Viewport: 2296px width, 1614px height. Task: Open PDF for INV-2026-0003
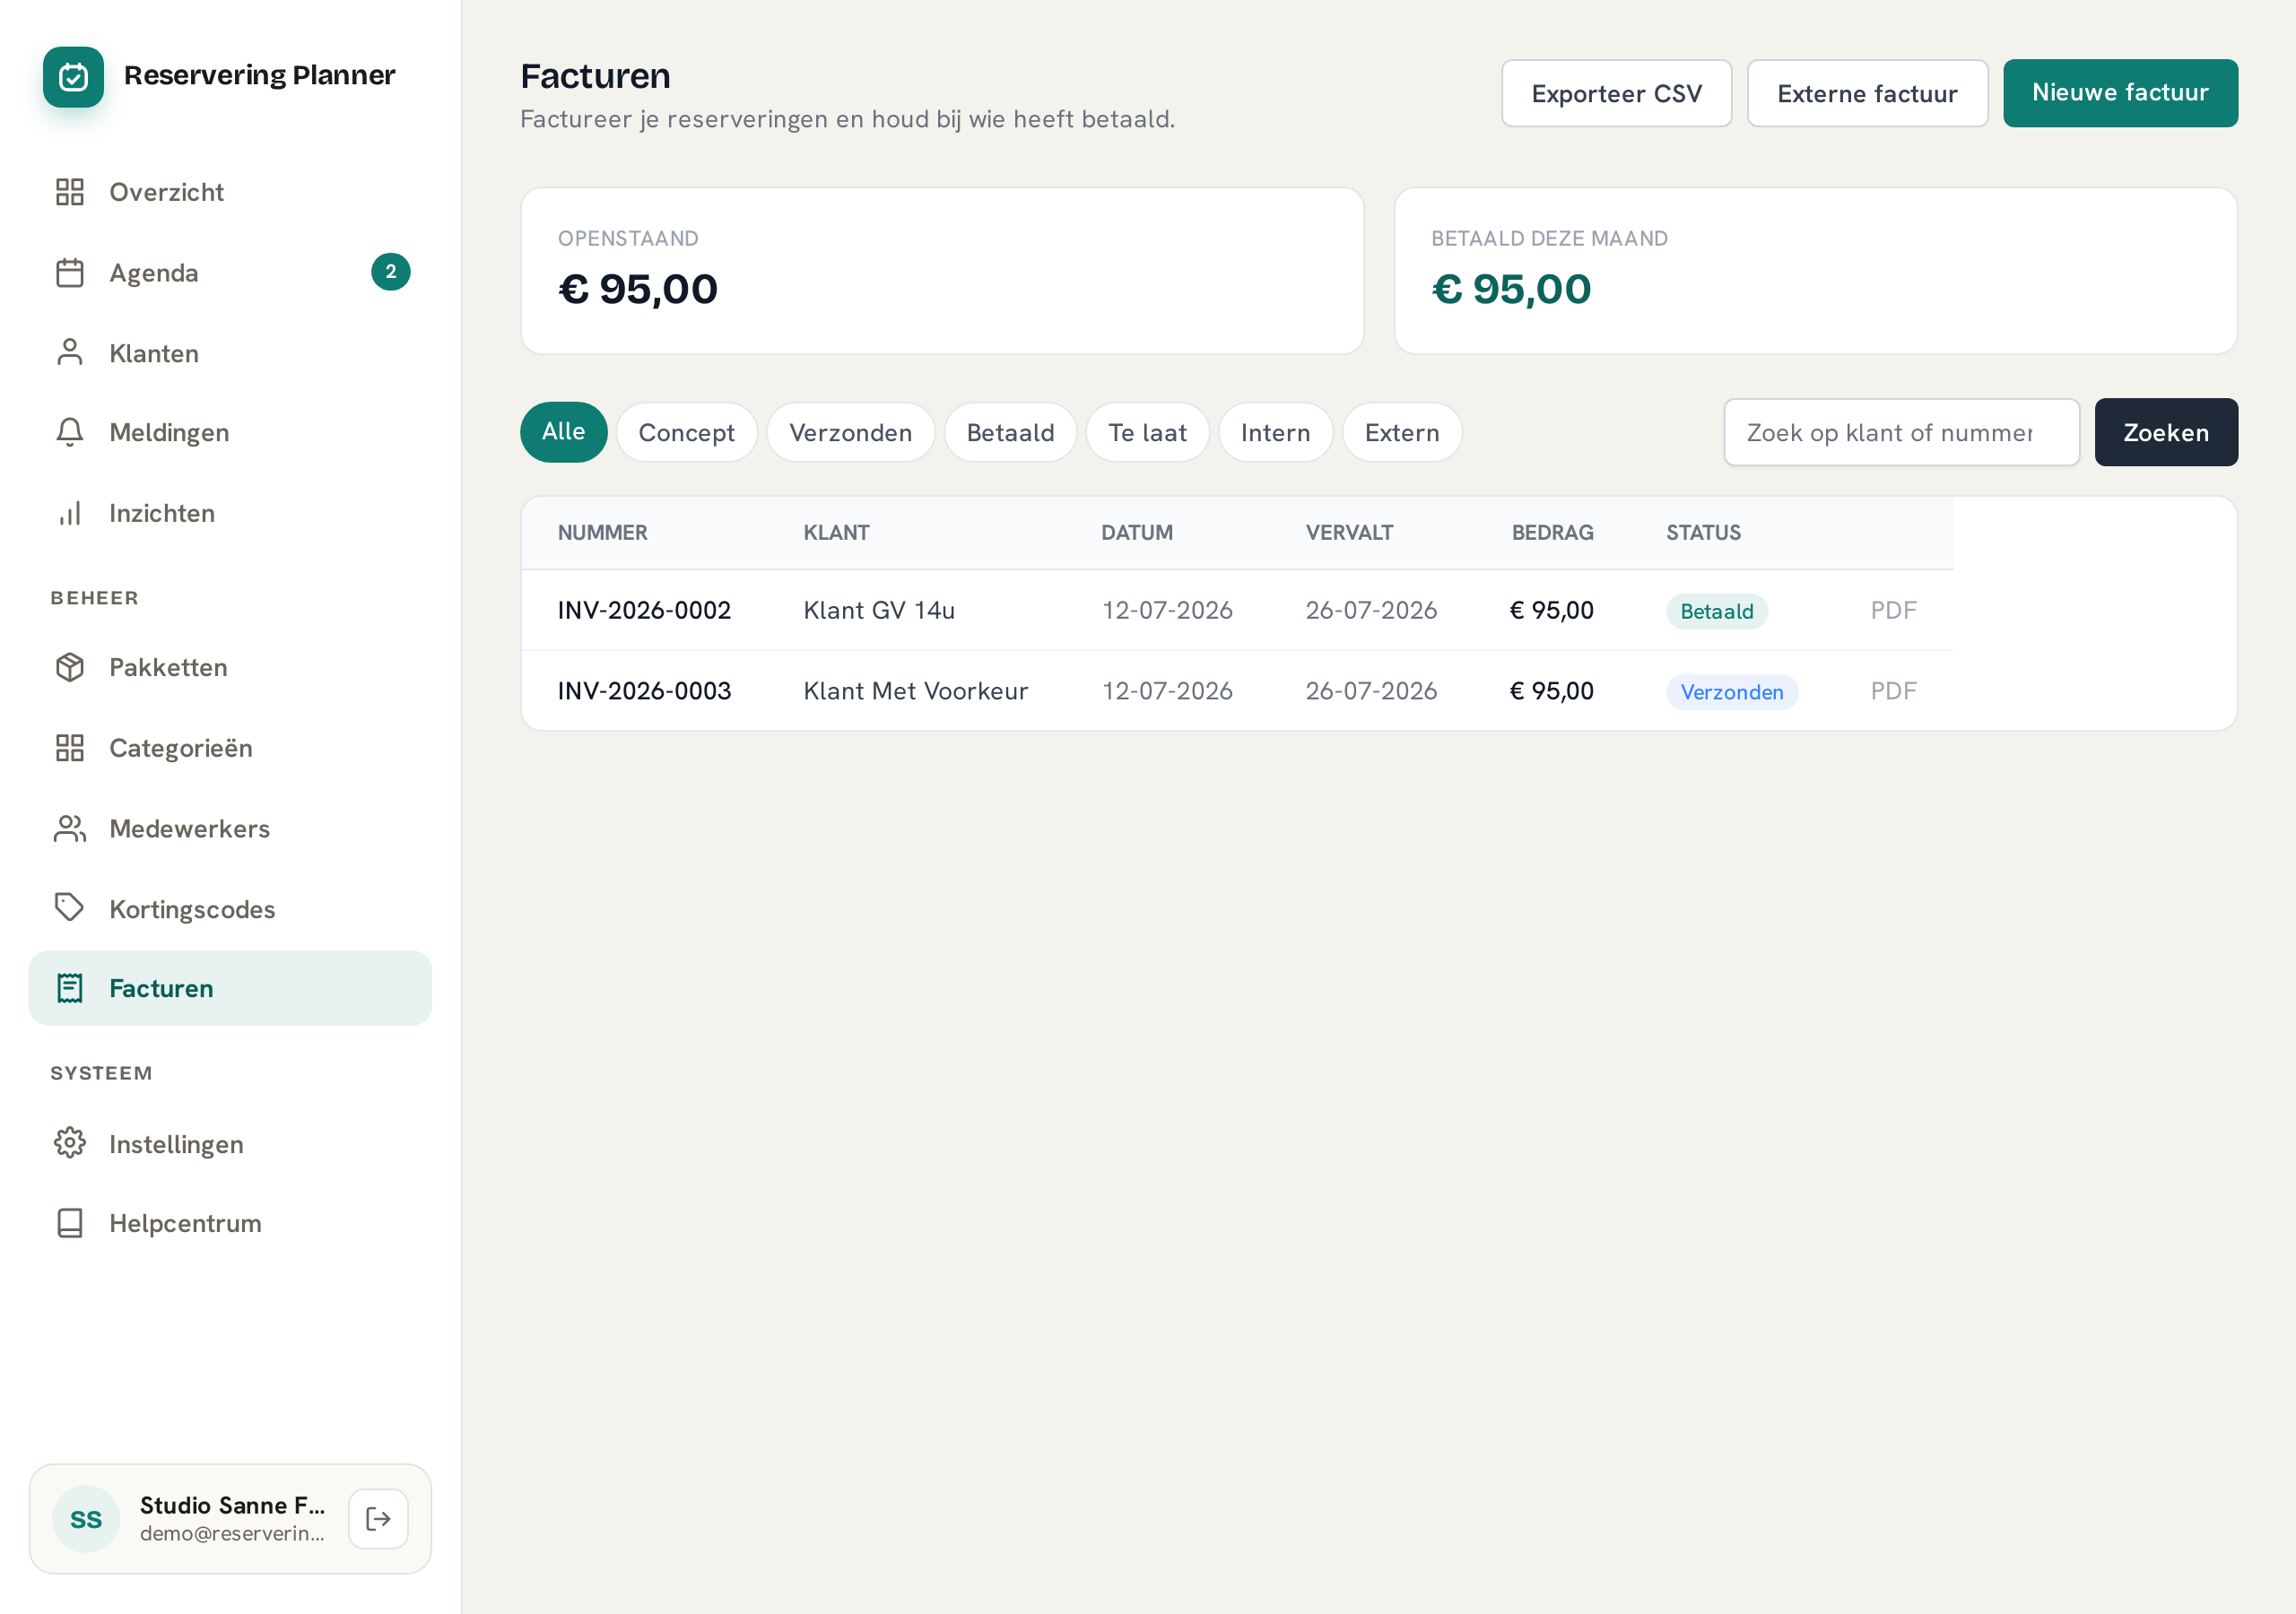(1893, 691)
